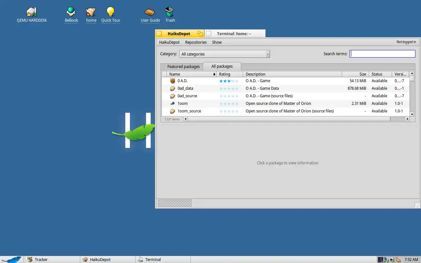The width and height of the screenshot is (421, 263).
Task: Click scroll left arrow of package list
Action: (x=186, y=119)
